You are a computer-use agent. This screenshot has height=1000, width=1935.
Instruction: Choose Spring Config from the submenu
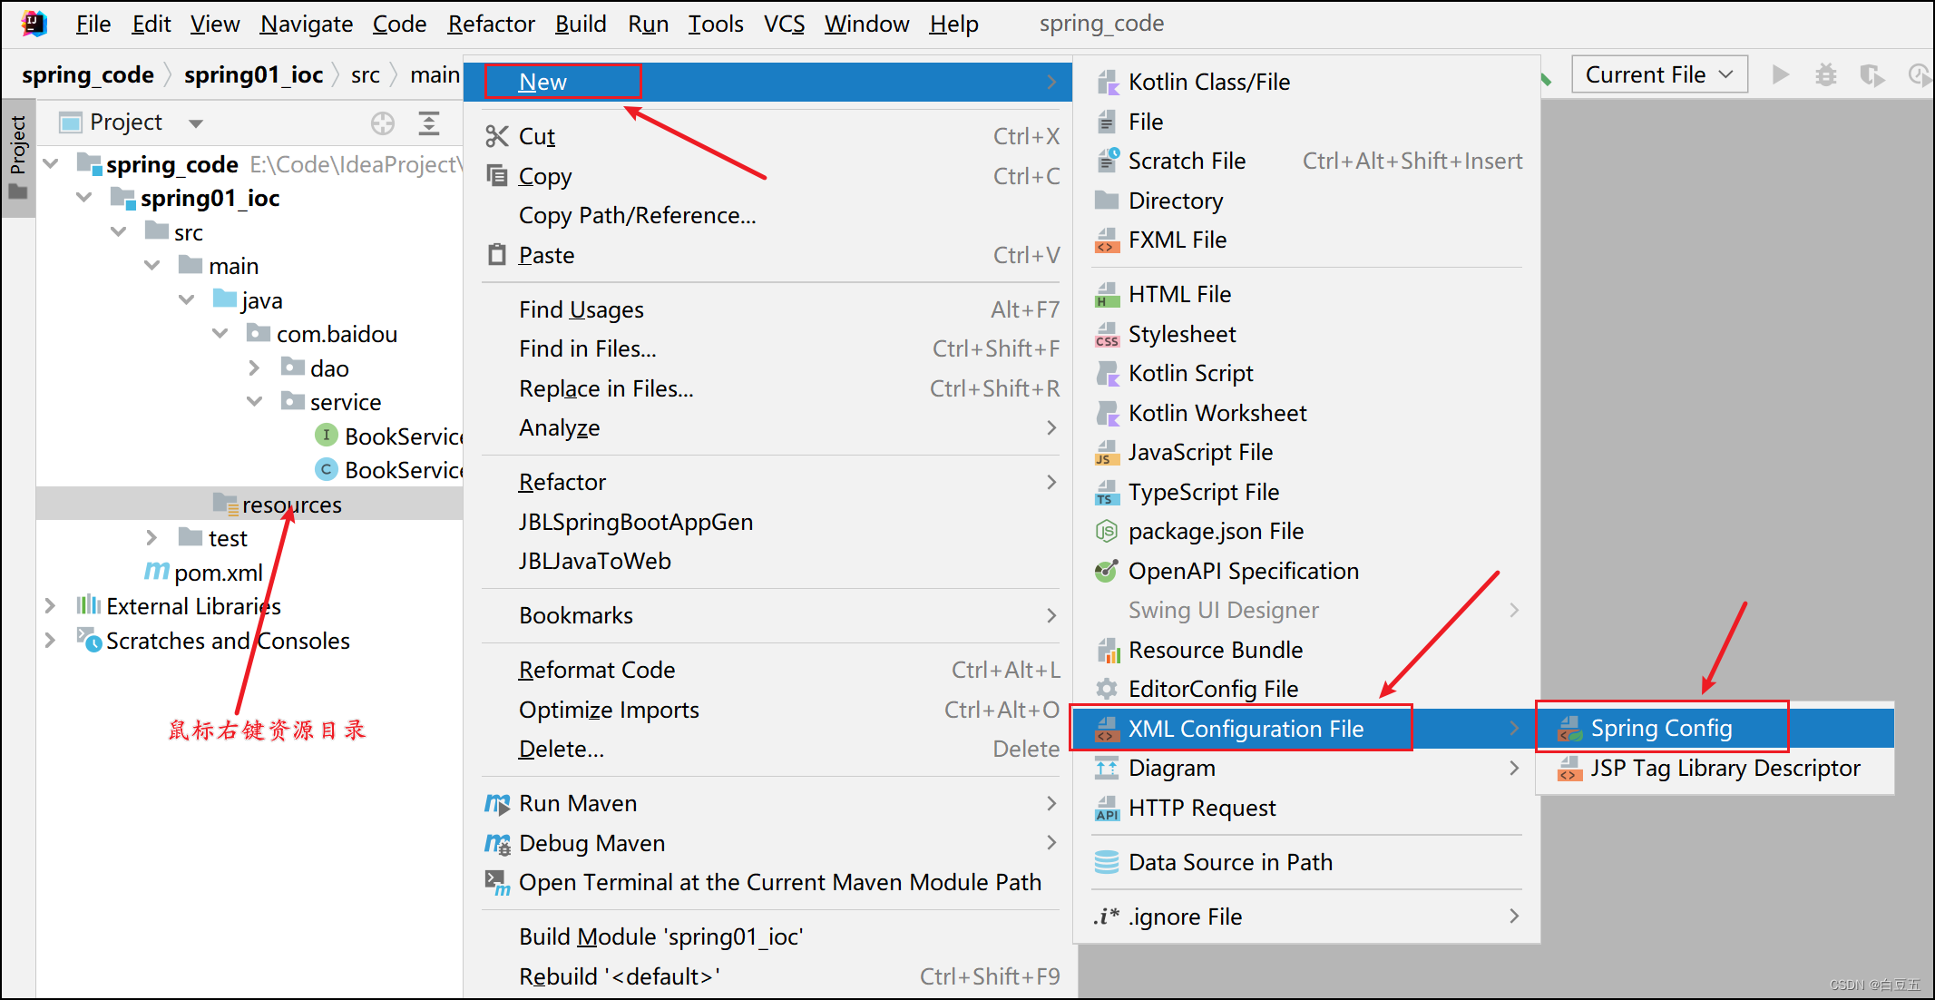pyautogui.click(x=1660, y=728)
